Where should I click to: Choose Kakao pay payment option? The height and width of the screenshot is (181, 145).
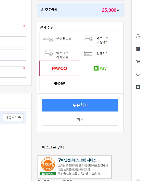pyautogui.click(x=59, y=83)
